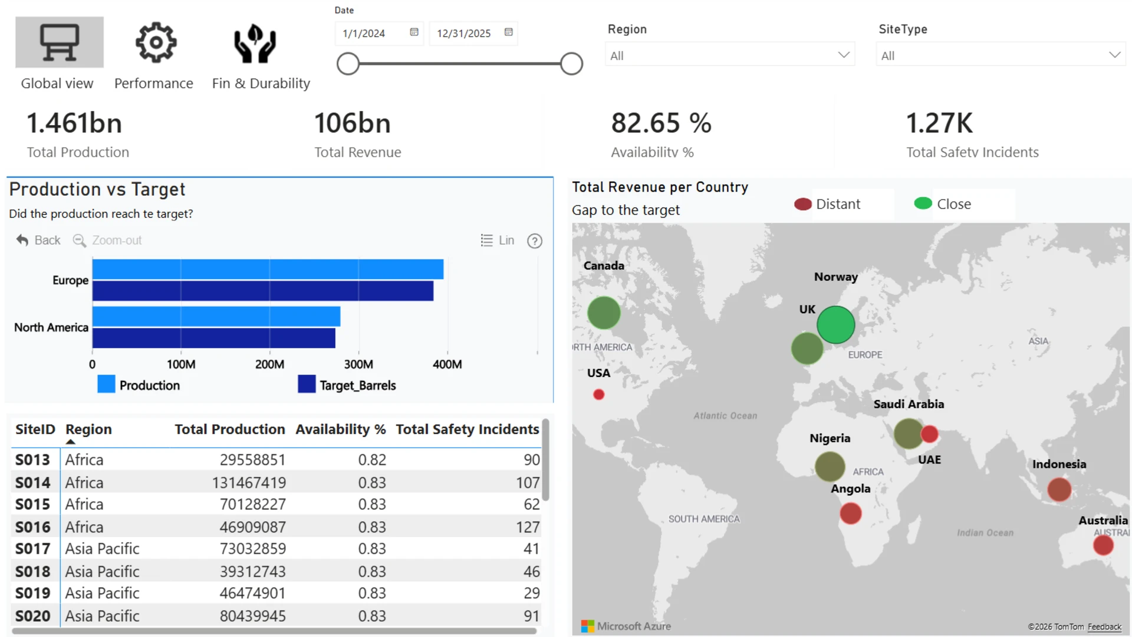Open the chart help question mark icon
The image size is (1132, 637).
[535, 241]
